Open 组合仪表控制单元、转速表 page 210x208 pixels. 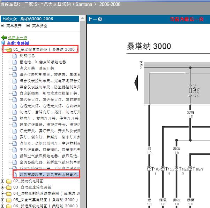[50, 74]
